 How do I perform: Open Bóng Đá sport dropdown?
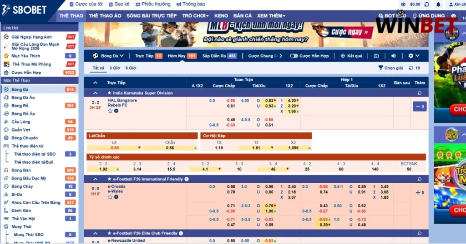coord(108,56)
